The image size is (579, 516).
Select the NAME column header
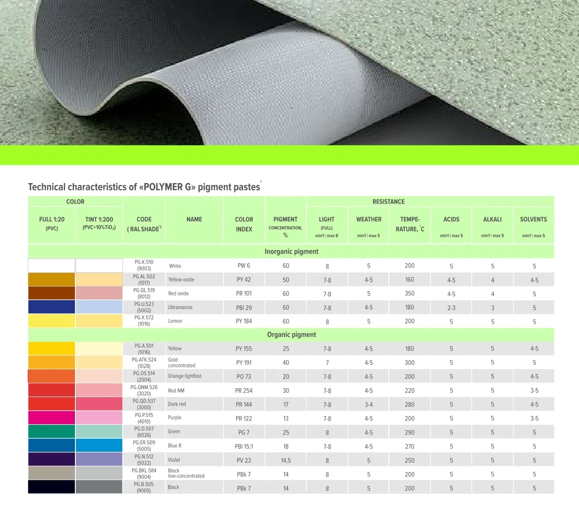pos(194,219)
